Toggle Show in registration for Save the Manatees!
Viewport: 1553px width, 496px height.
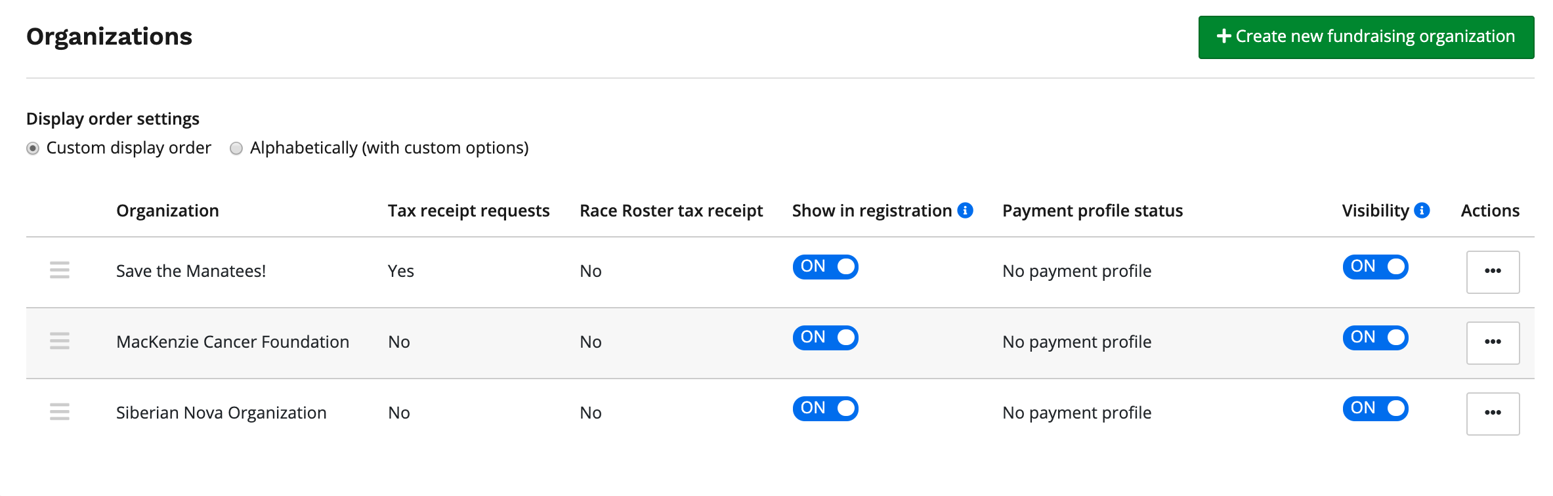(x=825, y=267)
